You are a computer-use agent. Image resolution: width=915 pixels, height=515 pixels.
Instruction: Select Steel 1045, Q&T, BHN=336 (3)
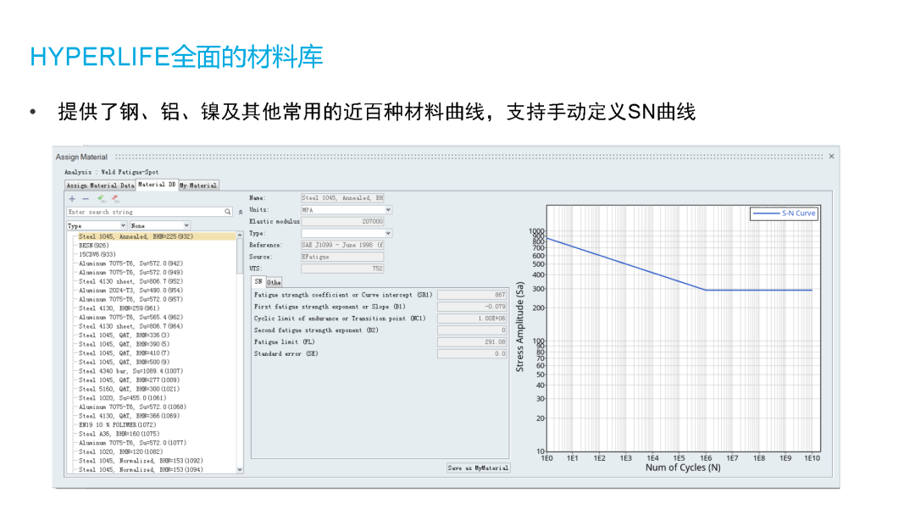tap(125, 335)
